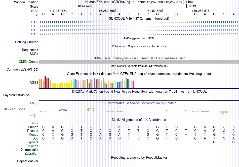Open the 100 Vert. Cons track settings
Screen dimensions: 239x167
click(14, 109)
